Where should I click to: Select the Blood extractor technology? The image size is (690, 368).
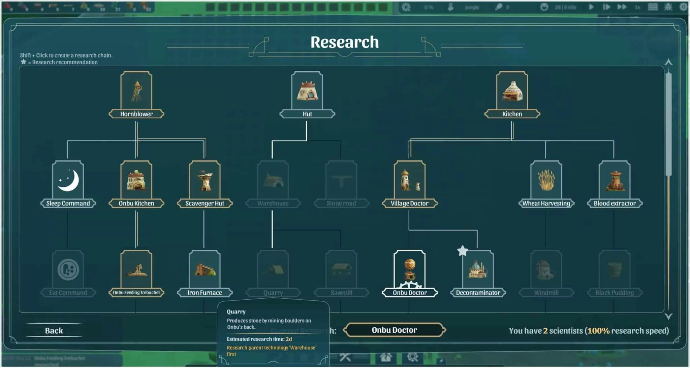615,184
